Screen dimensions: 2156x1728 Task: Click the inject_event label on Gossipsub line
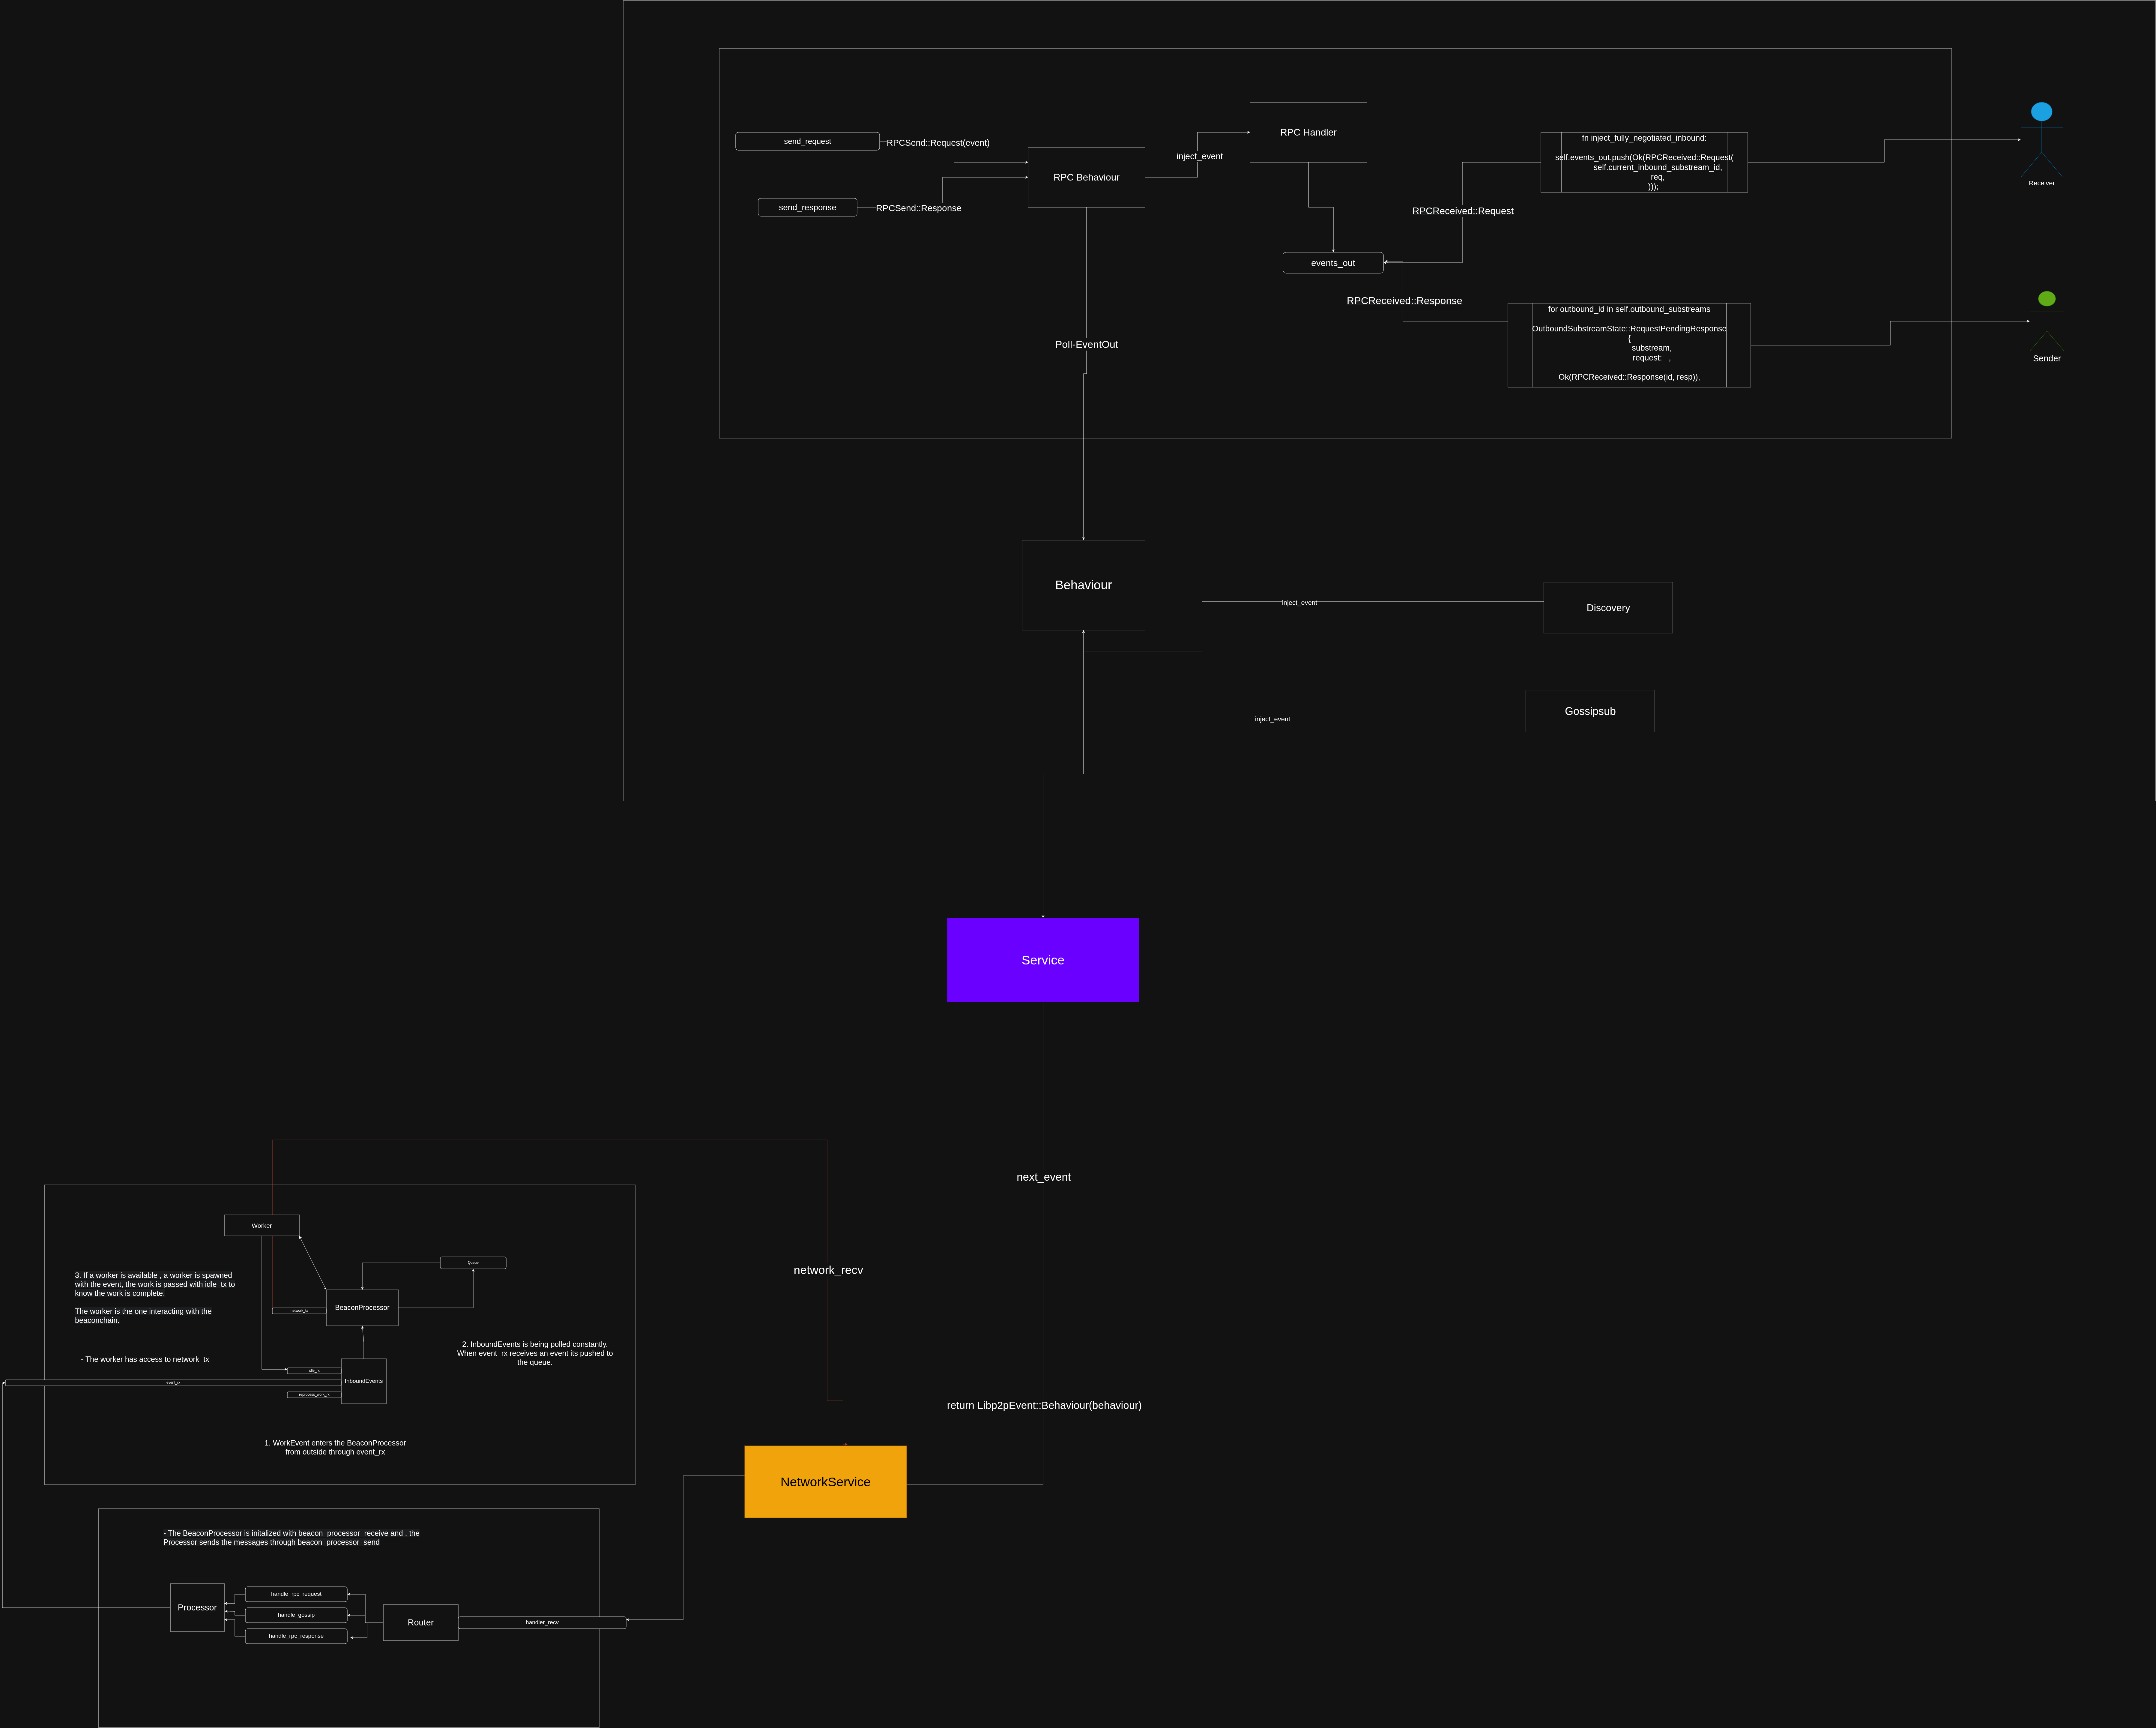(x=1272, y=719)
